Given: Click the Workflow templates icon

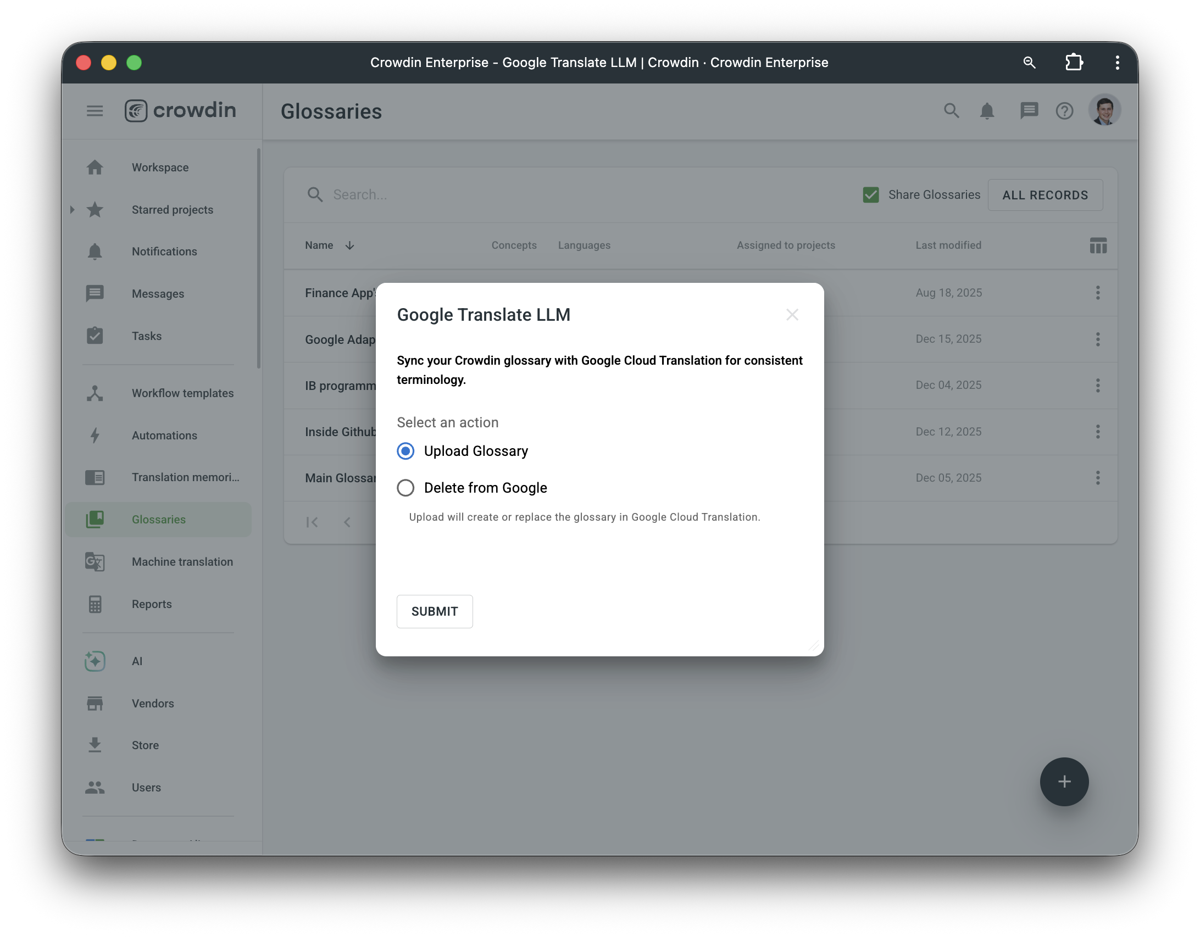Looking at the screenshot, I should [x=95, y=393].
